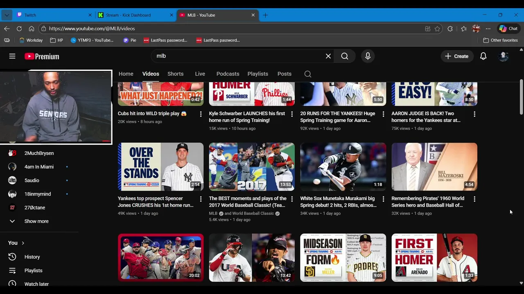Viewport: 524px width, 294px height.
Task: Switch to the channel Playlists tab
Action: (258, 74)
